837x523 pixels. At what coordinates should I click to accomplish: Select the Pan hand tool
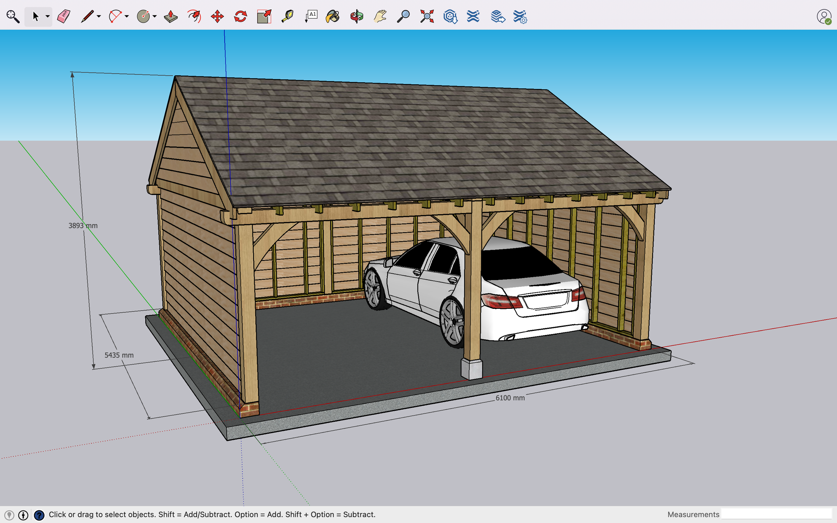[x=380, y=16]
